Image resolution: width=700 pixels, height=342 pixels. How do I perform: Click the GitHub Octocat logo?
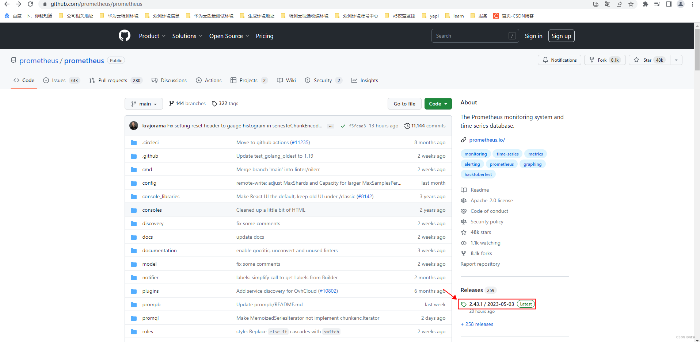(125, 36)
